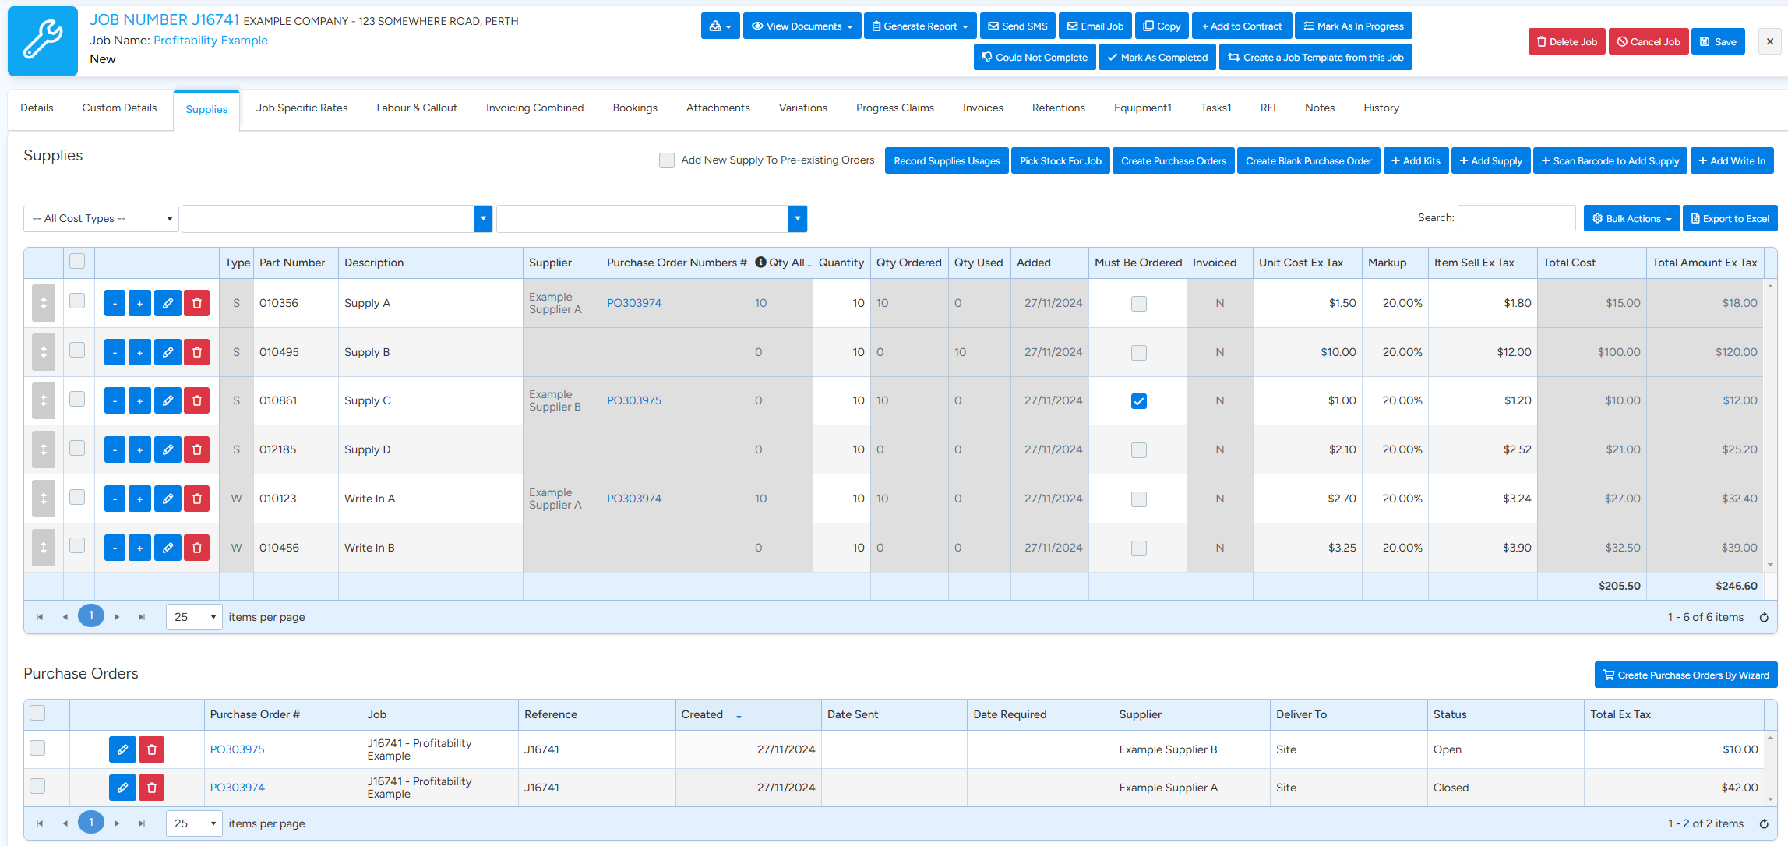Switch to the Labour & Callout tab

point(417,108)
